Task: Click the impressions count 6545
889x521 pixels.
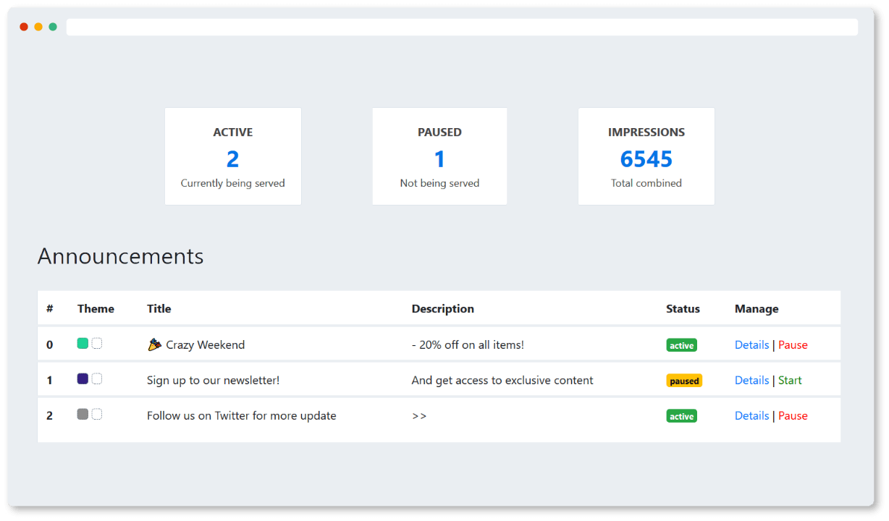Action: tap(646, 159)
